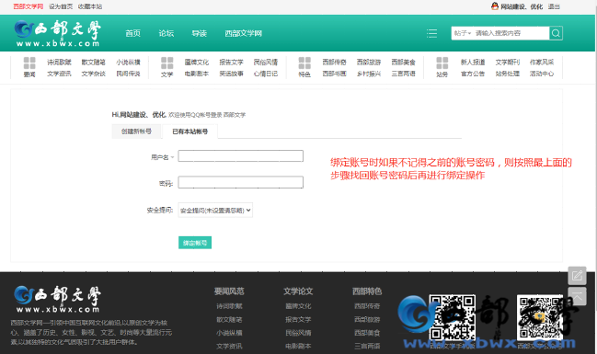597x354 pixels.
Task: Click the magnifier search icon in header
Action: point(556,33)
